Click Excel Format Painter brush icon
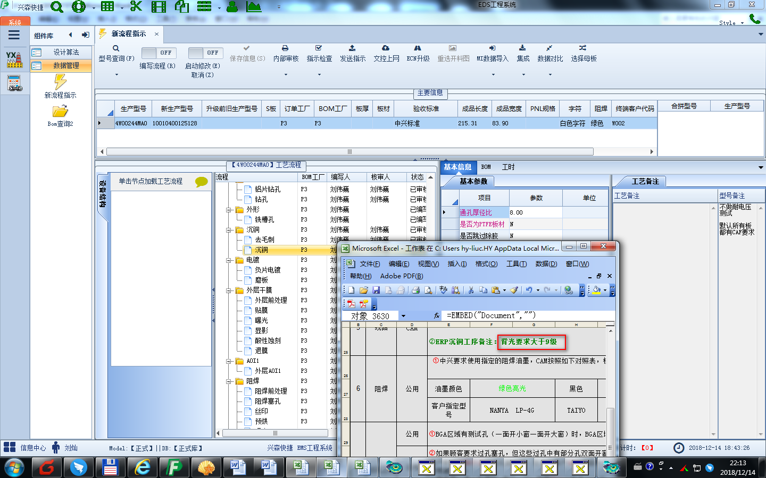This screenshot has height=478, width=766. [x=514, y=290]
